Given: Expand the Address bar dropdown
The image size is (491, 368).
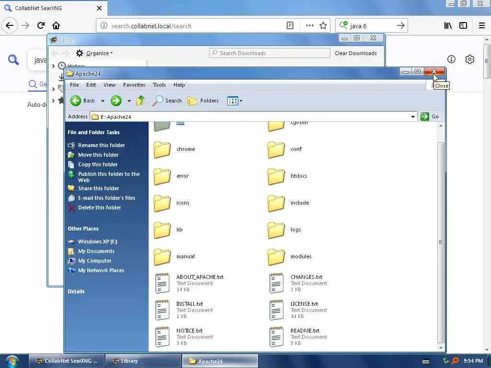Looking at the screenshot, I should [x=413, y=117].
